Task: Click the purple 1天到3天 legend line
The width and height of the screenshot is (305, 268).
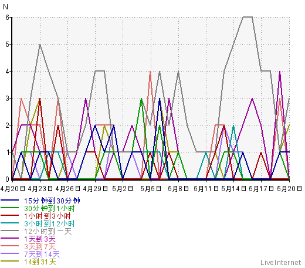Action: pos(10,238)
